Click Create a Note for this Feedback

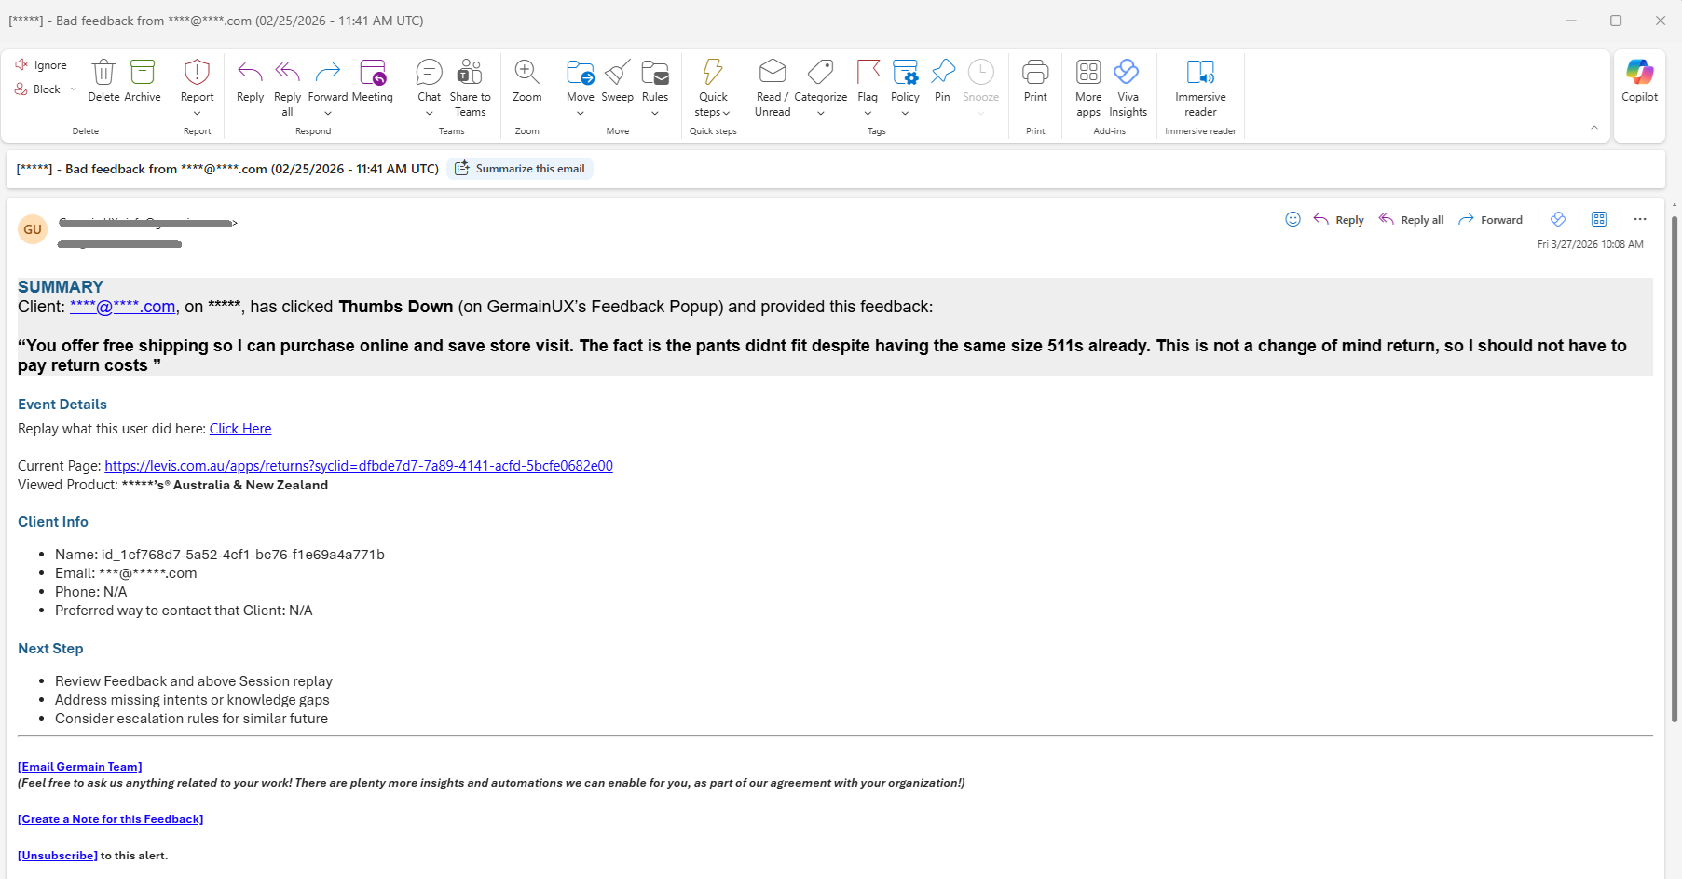pyautogui.click(x=111, y=819)
